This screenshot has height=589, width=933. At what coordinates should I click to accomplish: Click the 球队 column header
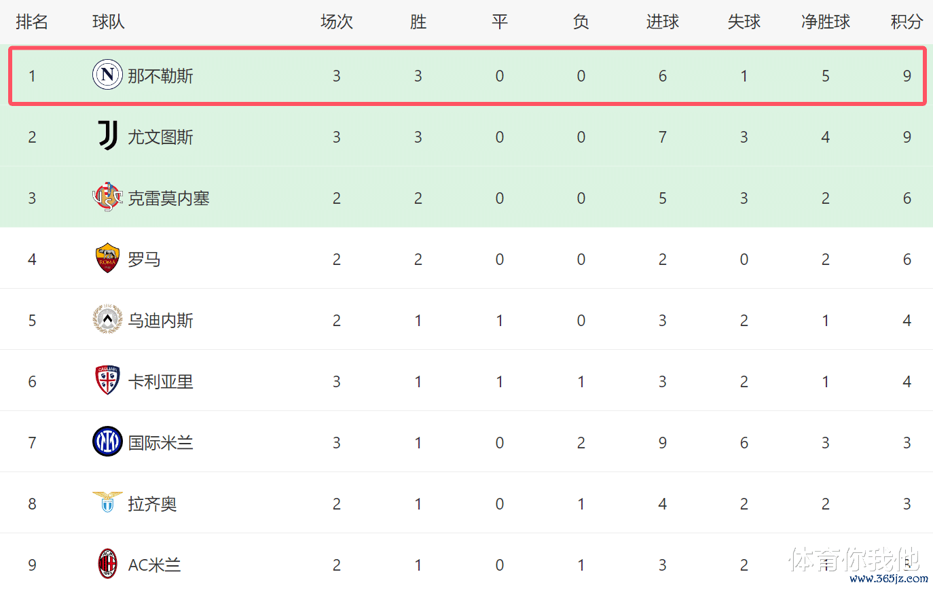[x=109, y=22]
